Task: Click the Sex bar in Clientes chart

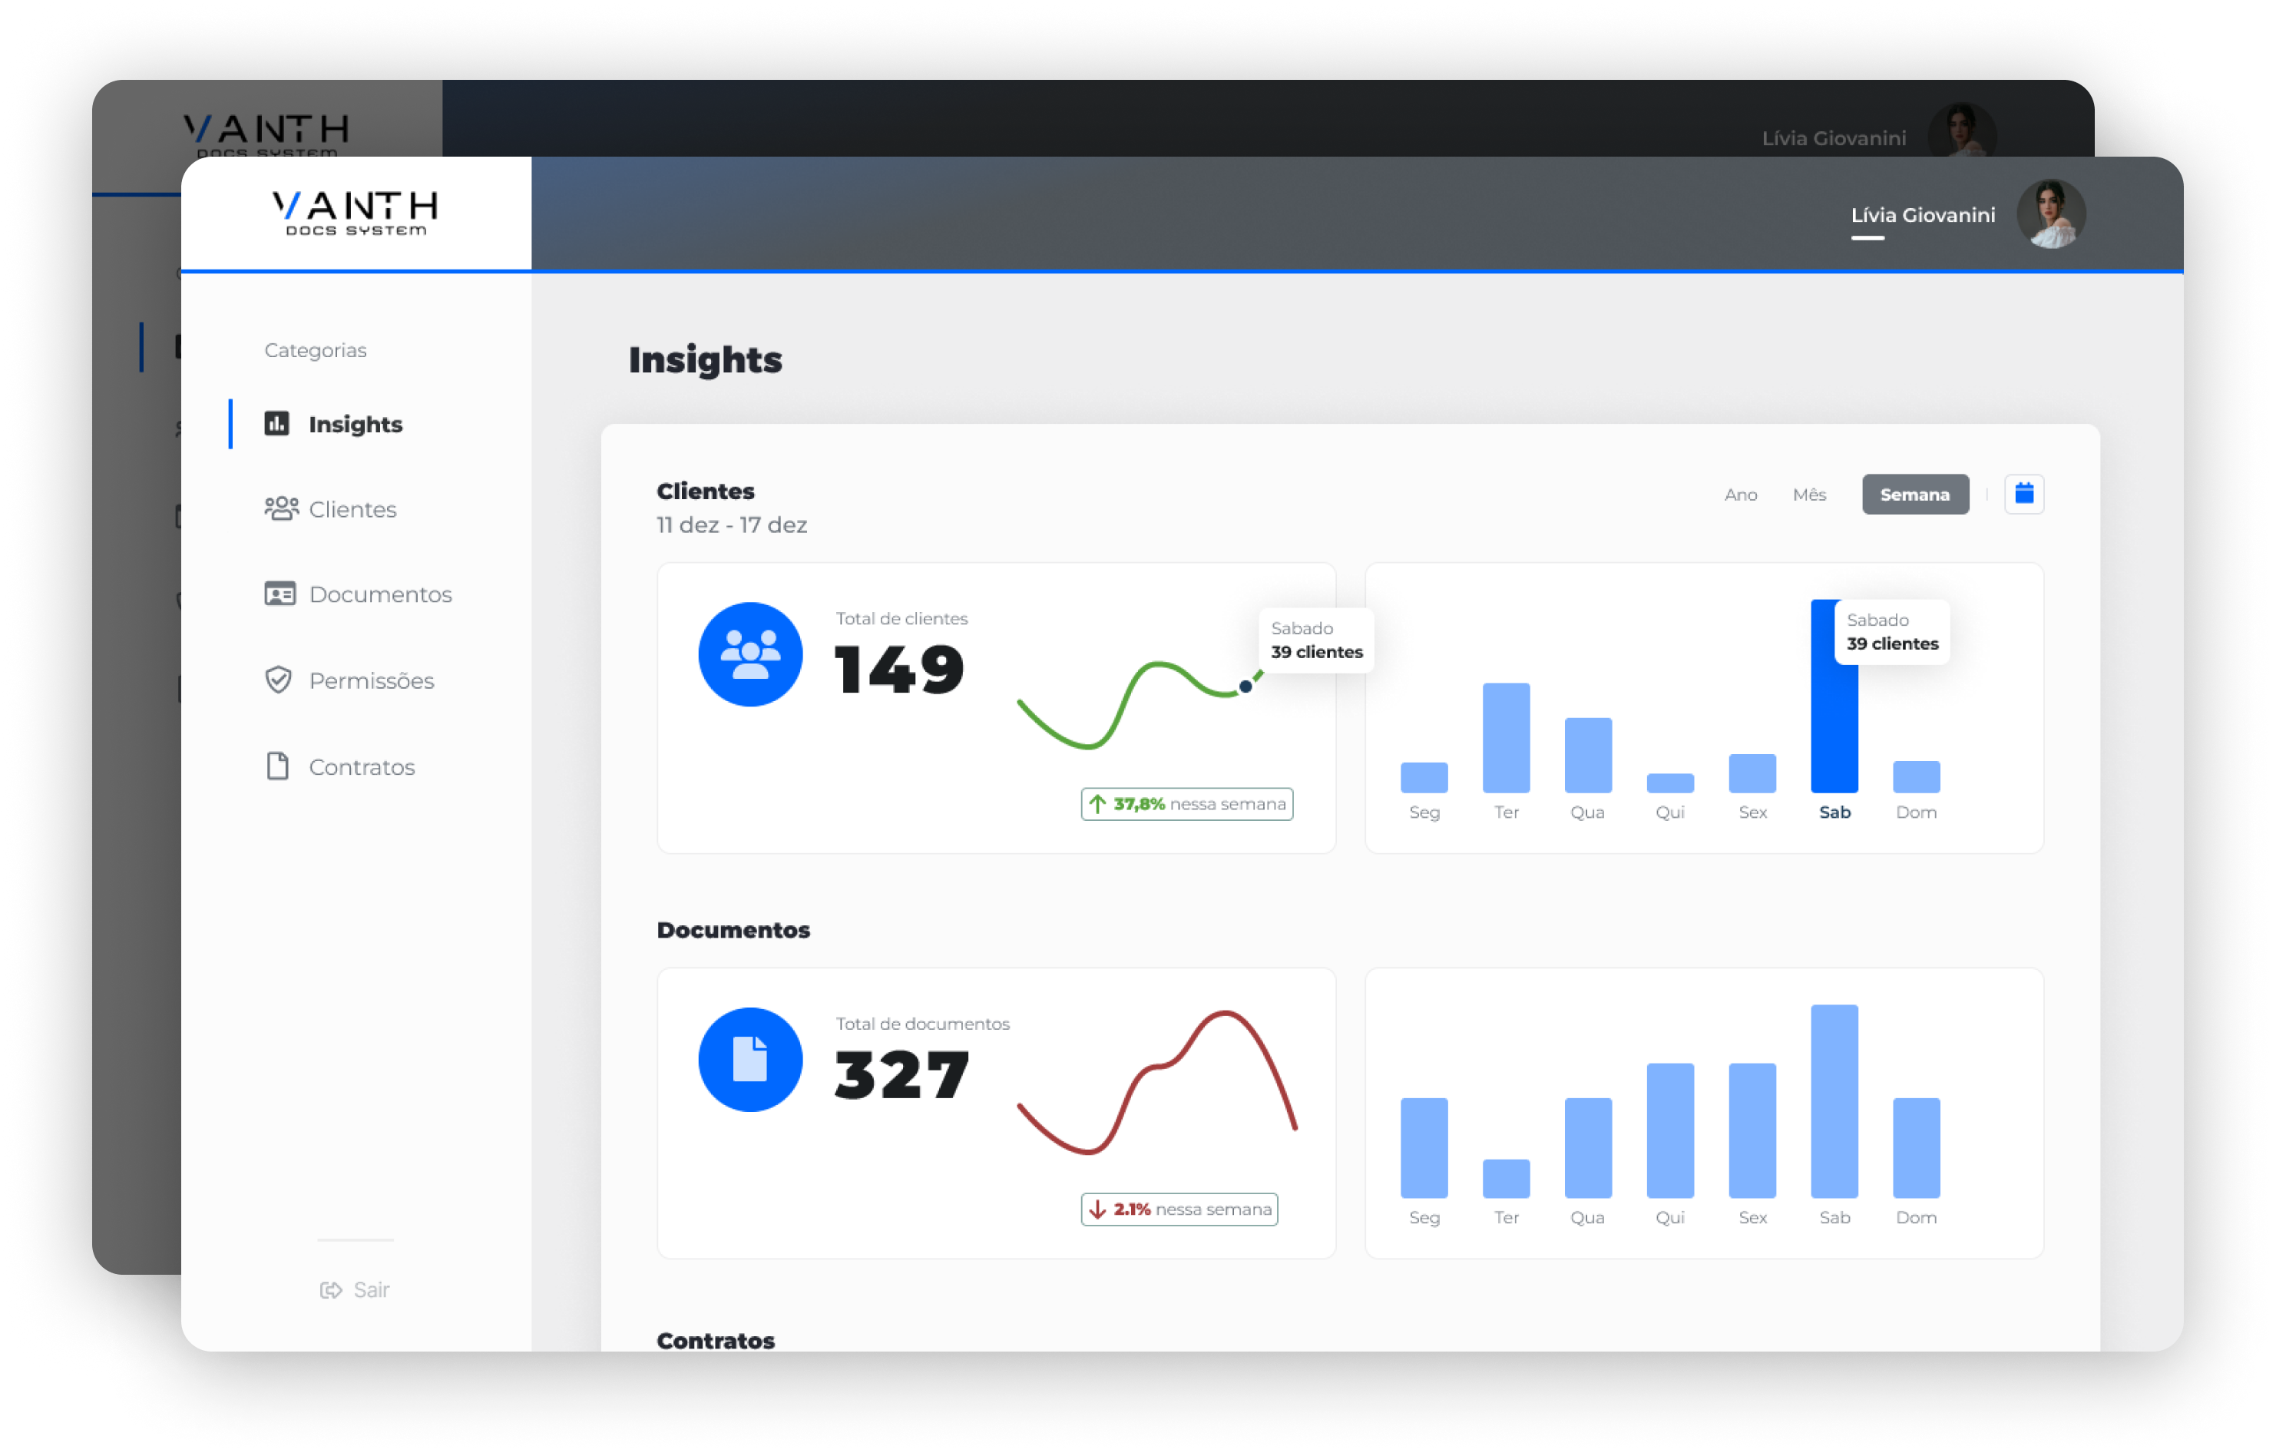Action: click(1752, 773)
